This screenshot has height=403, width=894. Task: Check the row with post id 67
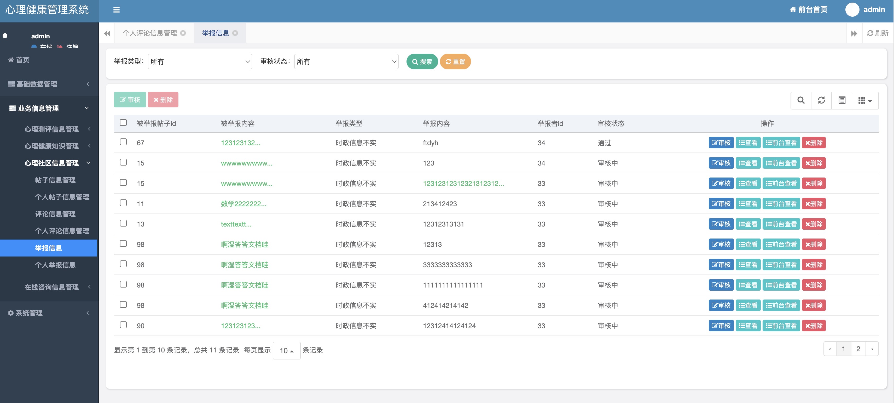123,142
